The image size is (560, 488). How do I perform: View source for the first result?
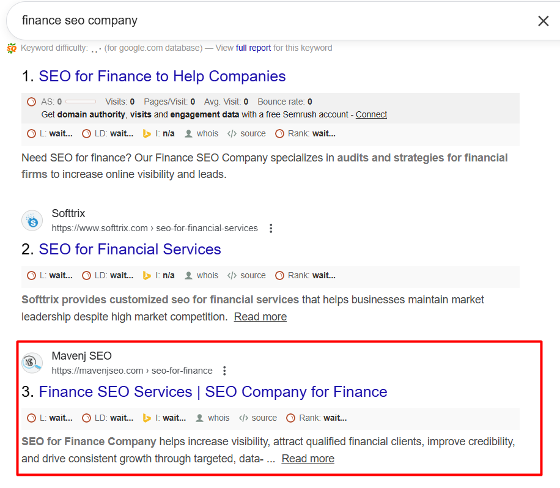pos(246,133)
